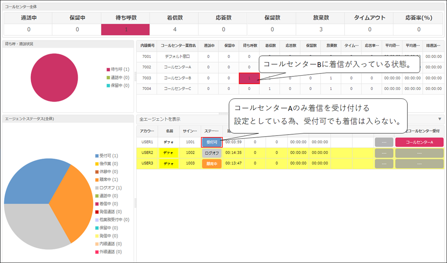Screen dimensions: 447x263
Task: Click the コールセンター受付 column header
Action: pos(423,131)
